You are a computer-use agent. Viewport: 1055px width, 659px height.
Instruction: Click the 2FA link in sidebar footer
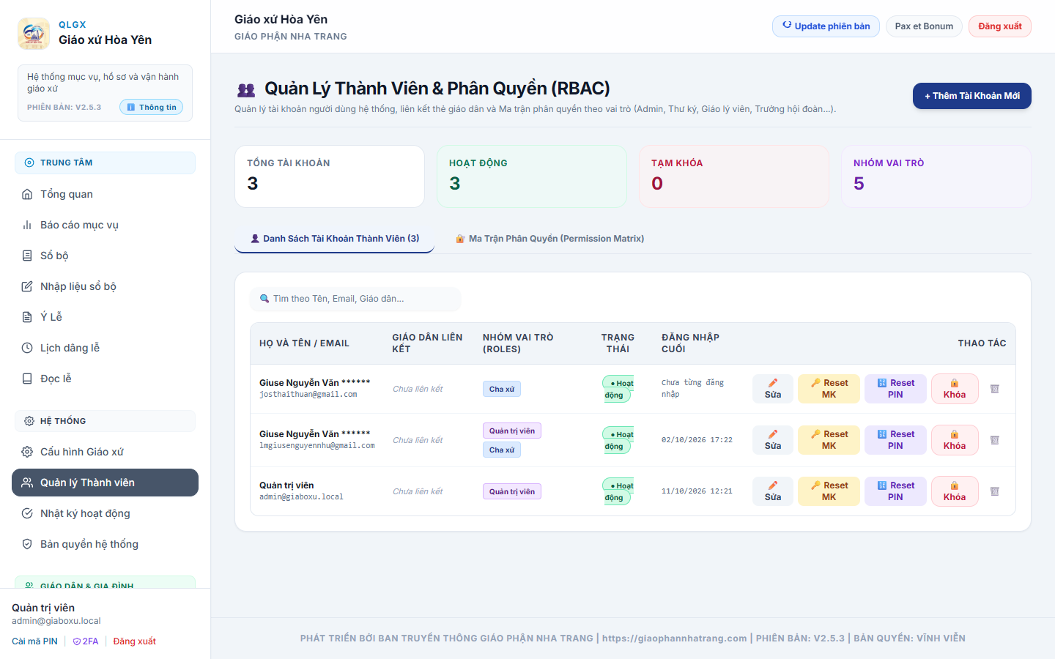[85, 641]
